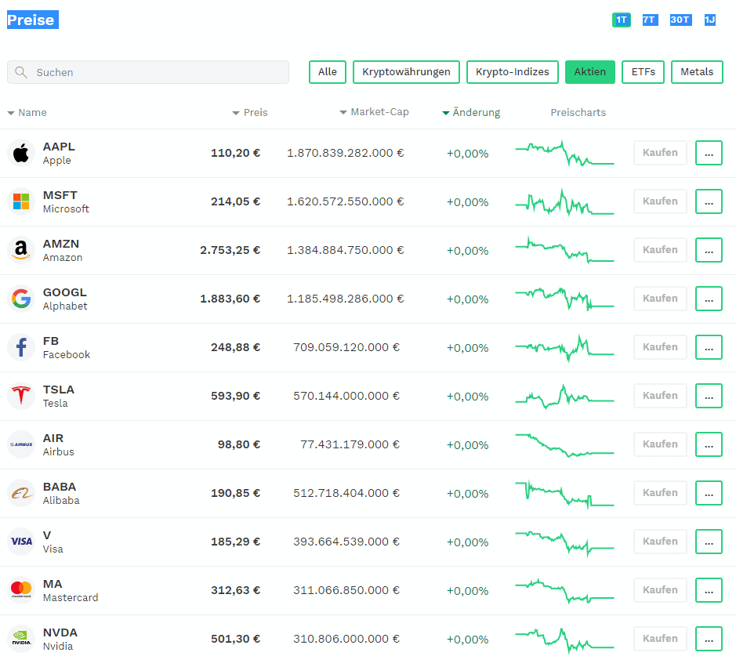The height and width of the screenshot is (656, 736).
Task: Open more options for Visa row
Action: tap(709, 542)
